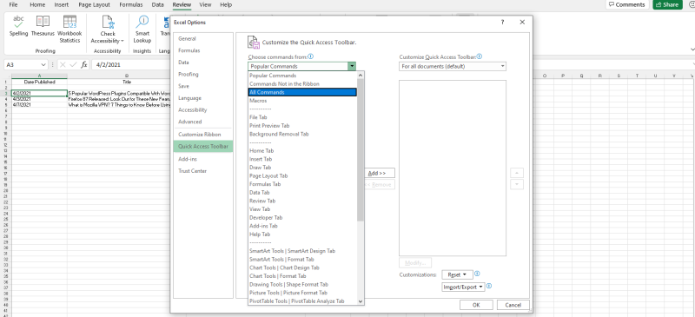
Task: Select Macros in the dropdown list
Action: (x=302, y=101)
